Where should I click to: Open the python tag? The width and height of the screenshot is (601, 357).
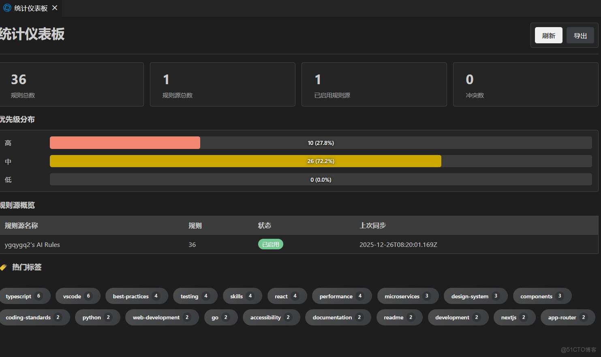tap(97, 317)
